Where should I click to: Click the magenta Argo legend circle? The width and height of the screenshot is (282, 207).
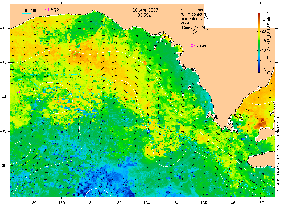[47, 9]
